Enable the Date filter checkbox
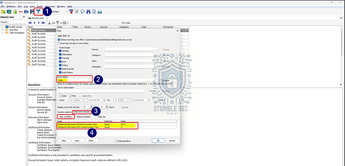This screenshot has width=345, height=166. [x=60, y=96]
